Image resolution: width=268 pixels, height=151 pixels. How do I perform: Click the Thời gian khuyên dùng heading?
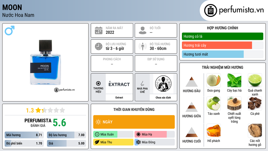coord(134,110)
